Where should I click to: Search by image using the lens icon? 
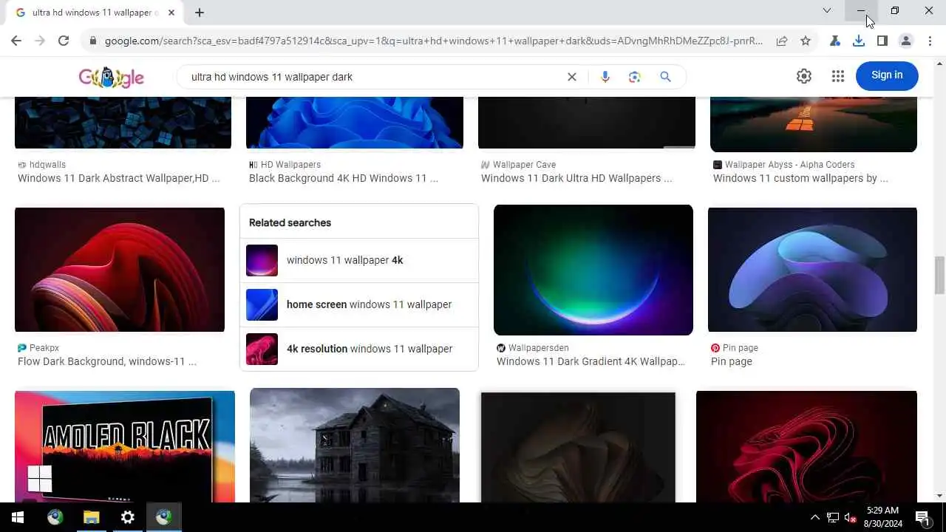point(635,77)
